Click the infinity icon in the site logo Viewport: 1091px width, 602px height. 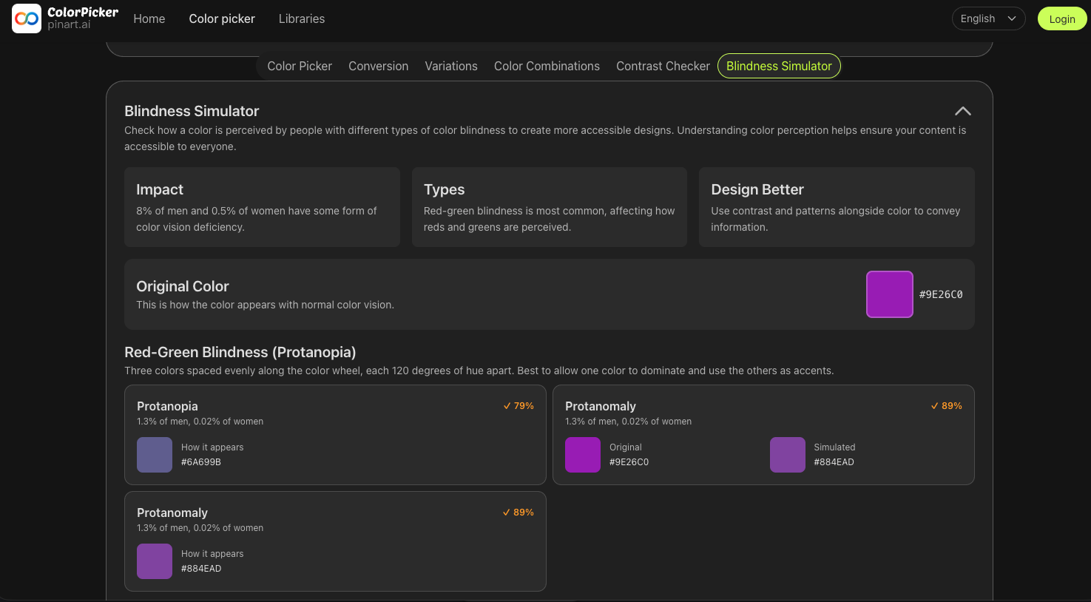[x=26, y=18]
